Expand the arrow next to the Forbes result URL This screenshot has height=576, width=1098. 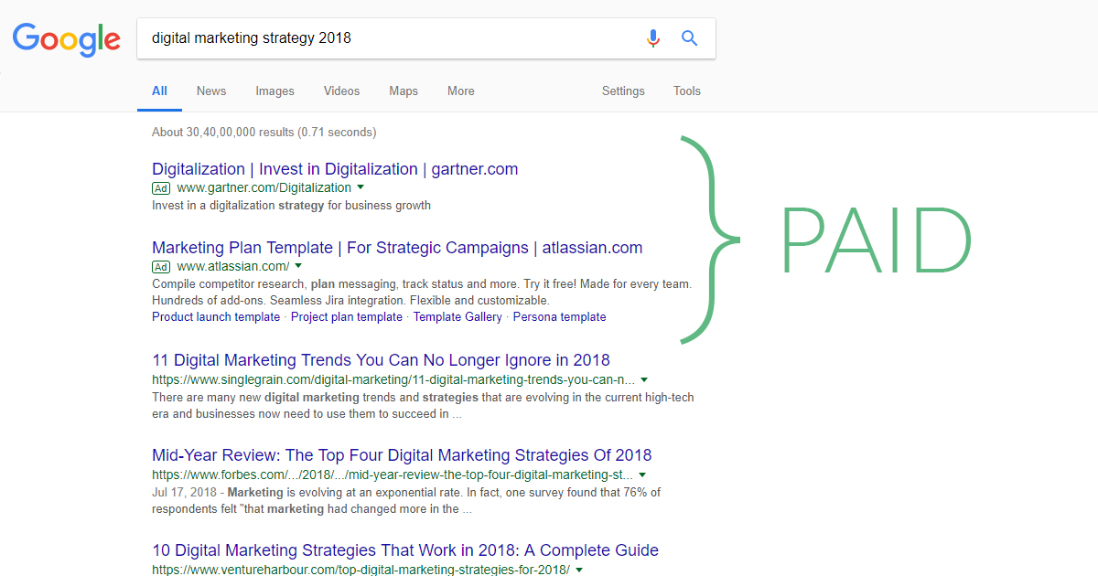click(x=643, y=475)
